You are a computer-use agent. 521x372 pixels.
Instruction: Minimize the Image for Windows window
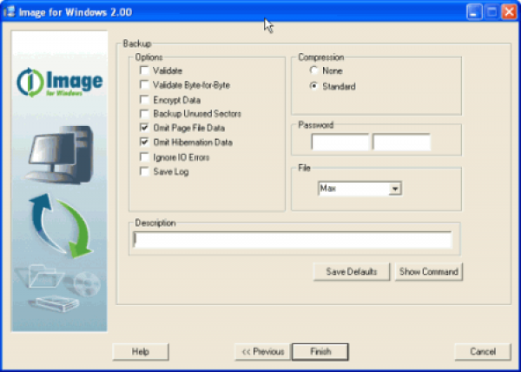pyautogui.click(x=474, y=12)
